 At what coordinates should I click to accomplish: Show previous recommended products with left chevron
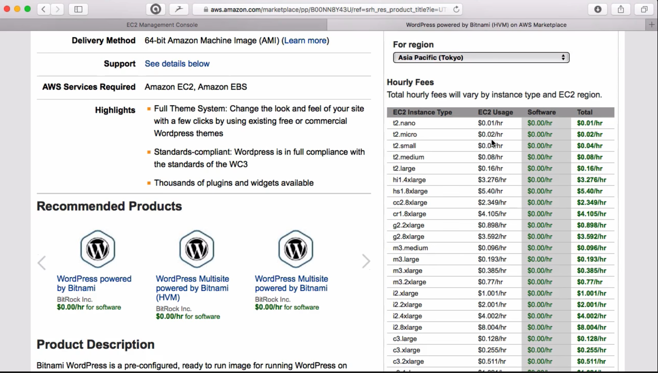point(42,263)
